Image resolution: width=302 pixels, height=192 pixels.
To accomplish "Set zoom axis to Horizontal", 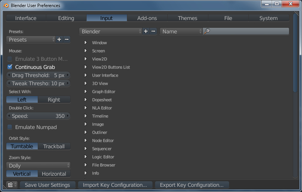I will pyautogui.click(x=54, y=174).
